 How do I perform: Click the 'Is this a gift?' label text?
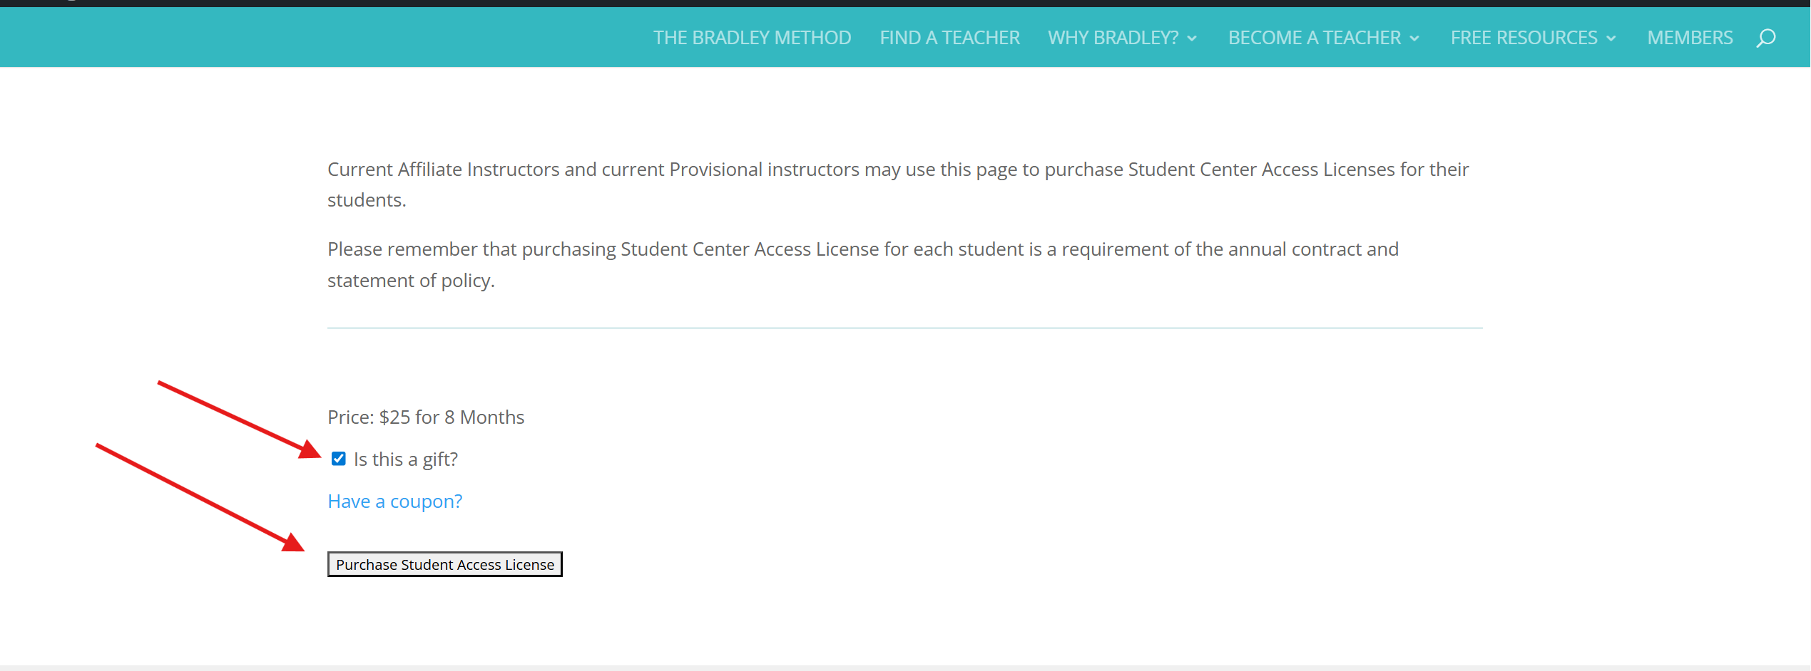coord(404,459)
